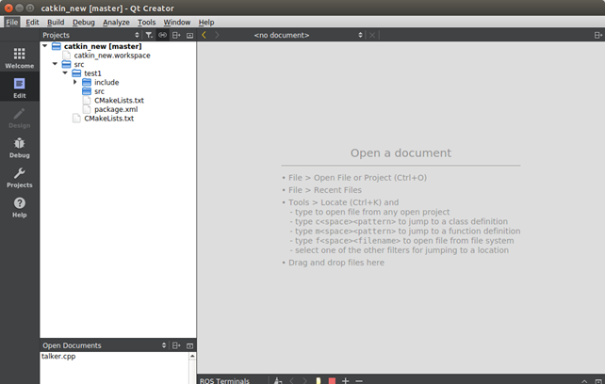Viewport: 605px width, 384px height.
Task: Collapse the top-level src folder
Action: coord(55,64)
